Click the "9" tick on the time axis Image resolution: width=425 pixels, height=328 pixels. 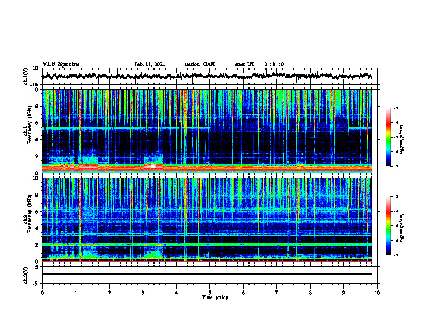(343, 293)
